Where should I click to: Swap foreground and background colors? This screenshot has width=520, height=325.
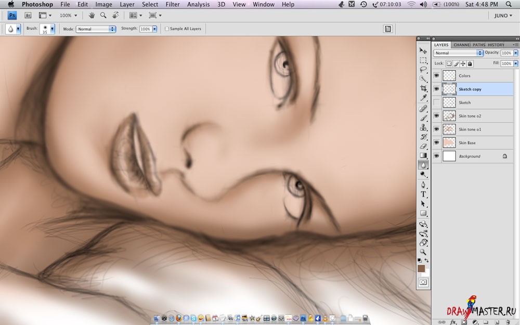[426, 261]
